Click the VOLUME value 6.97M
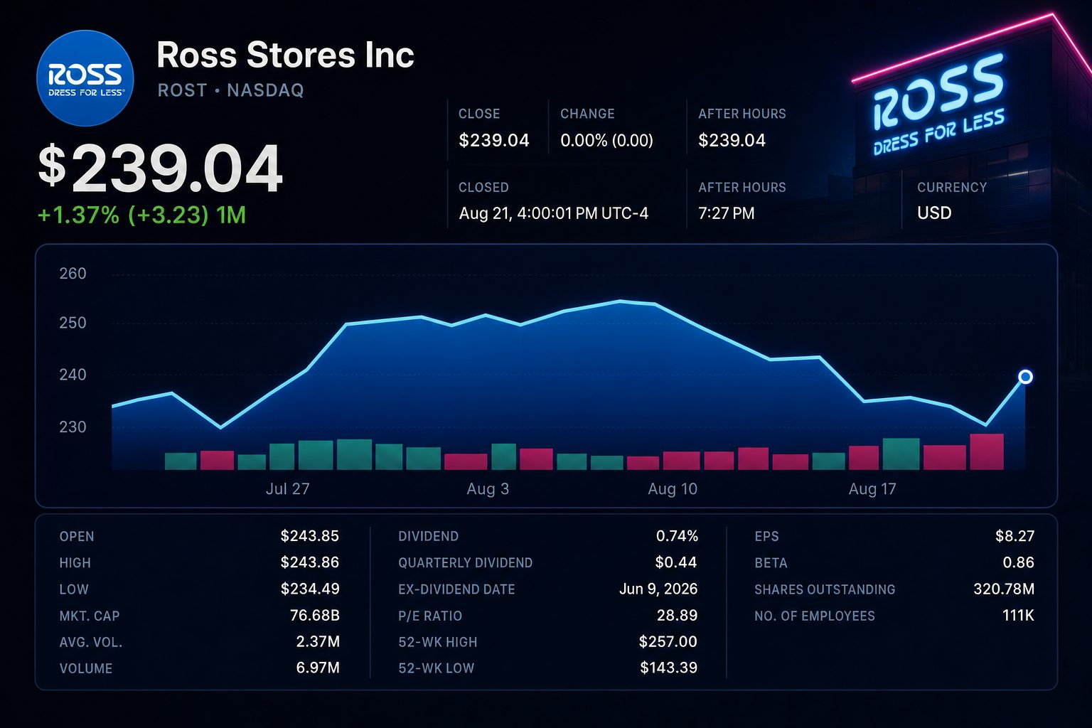The width and height of the screenshot is (1092, 728). tap(318, 668)
